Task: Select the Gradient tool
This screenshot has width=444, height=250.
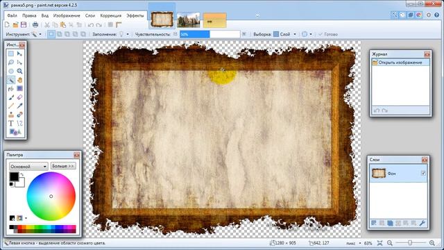Action: [19, 89]
